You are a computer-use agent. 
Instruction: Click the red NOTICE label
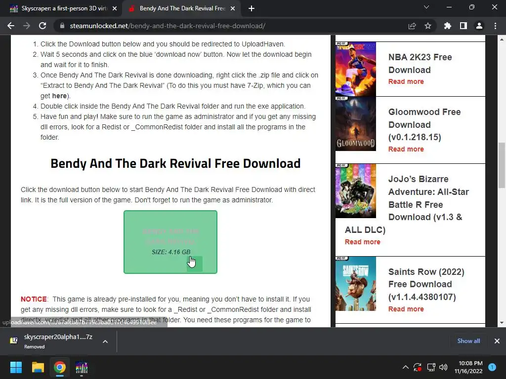[34, 299]
